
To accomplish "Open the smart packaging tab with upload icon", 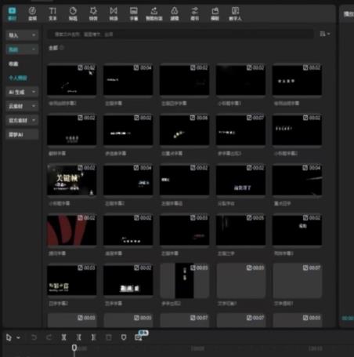I will (154, 13).
